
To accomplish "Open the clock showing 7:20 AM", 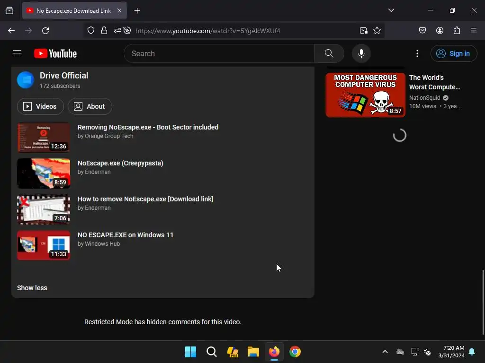I will (x=451, y=352).
